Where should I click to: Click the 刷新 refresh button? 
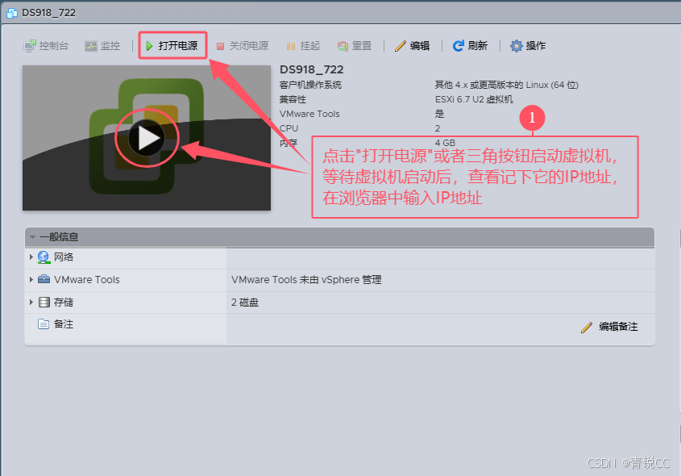[470, 46]
